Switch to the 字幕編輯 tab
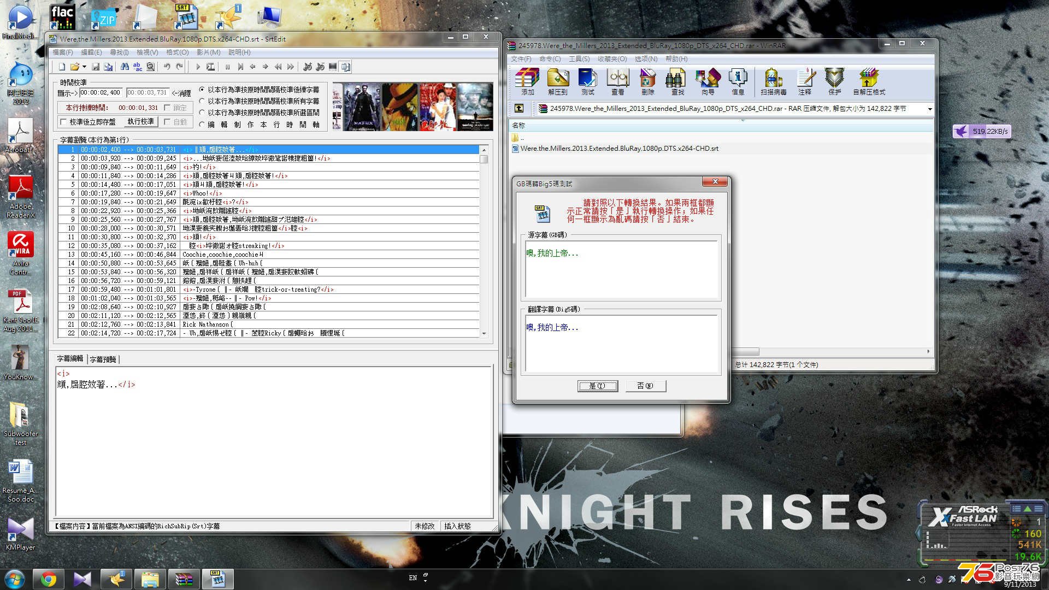1049x590 pixels. pos(70,358)
